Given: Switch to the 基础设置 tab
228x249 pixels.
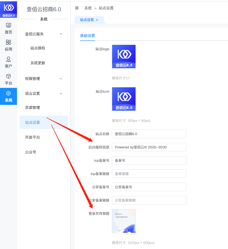Looking at the screenshot, I should 87,36.
